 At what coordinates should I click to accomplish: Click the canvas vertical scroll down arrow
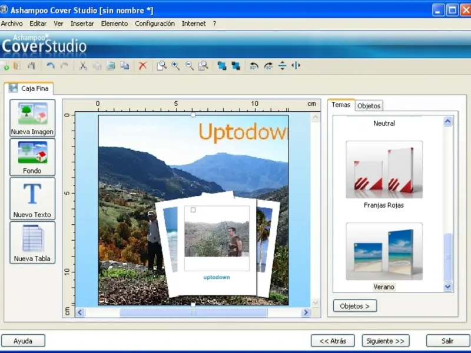[315, 302]
